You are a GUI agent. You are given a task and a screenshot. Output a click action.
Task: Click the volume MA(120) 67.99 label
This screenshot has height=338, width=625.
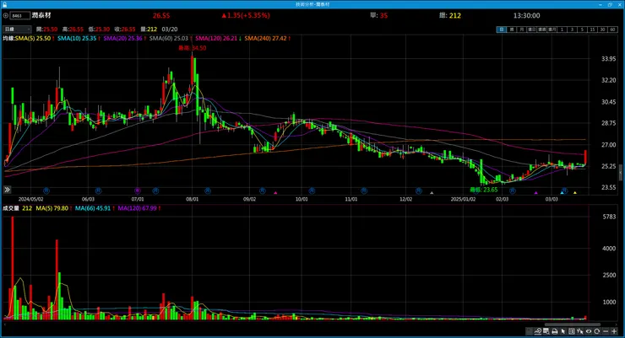coord(137,208)
